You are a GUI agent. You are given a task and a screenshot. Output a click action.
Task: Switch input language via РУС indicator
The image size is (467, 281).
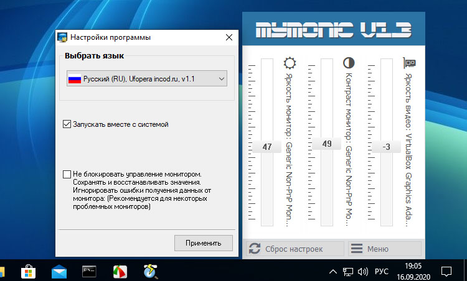(382, 272)
